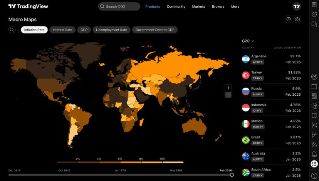This screenshot has width=319, height=181.
Task: Expand the G20 country group dropdown
Action: (x=248, y=41)
